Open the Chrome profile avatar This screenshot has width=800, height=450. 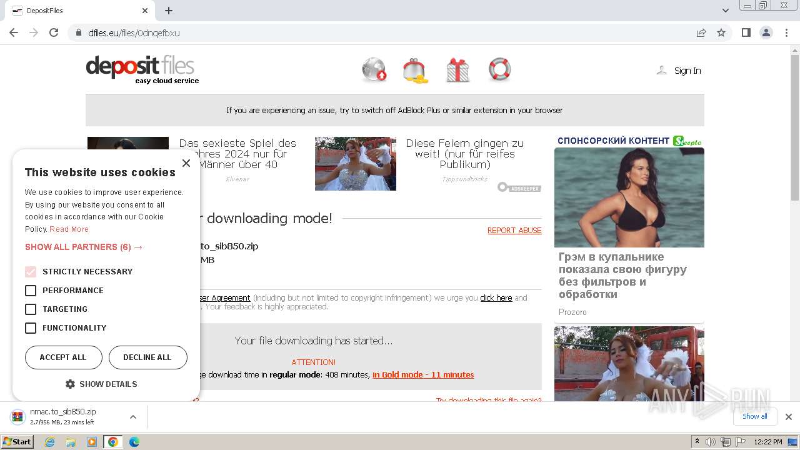tap(766, 32)
